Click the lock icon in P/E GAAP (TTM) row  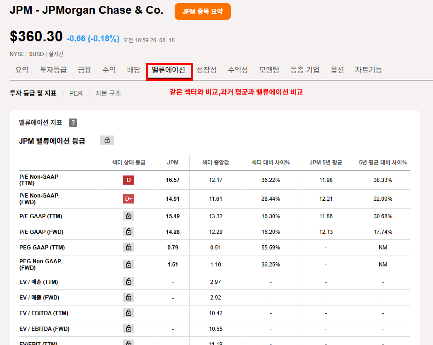click(129, 216)
